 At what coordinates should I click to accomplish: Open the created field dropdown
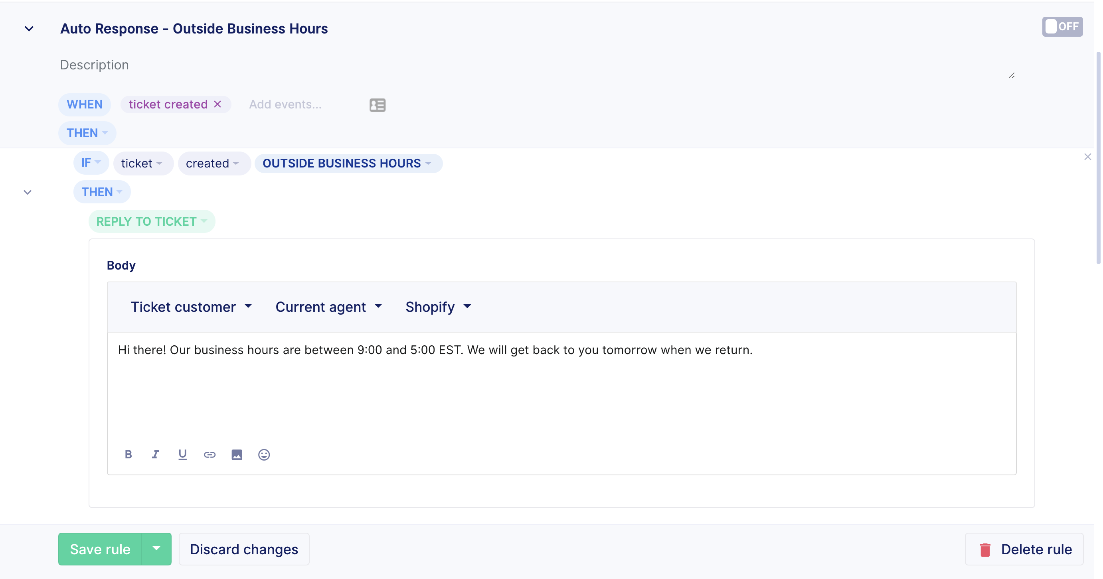pyautogui.click(x=214, y=163)
